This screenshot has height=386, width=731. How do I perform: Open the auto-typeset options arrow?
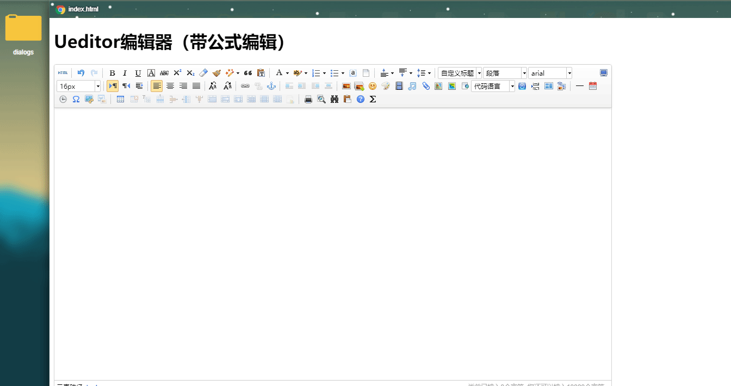click(x=238, y=73)
